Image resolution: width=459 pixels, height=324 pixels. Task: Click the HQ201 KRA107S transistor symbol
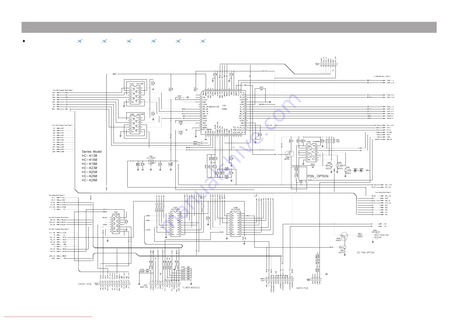[x=289, y=154]
